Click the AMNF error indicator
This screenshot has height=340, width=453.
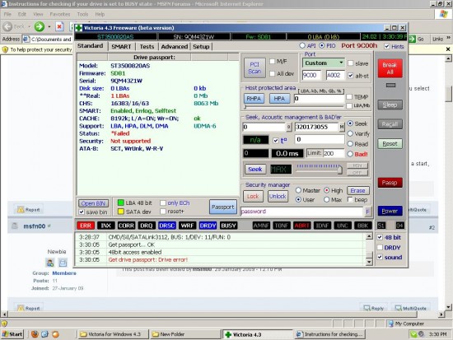[x=261, y=226]
